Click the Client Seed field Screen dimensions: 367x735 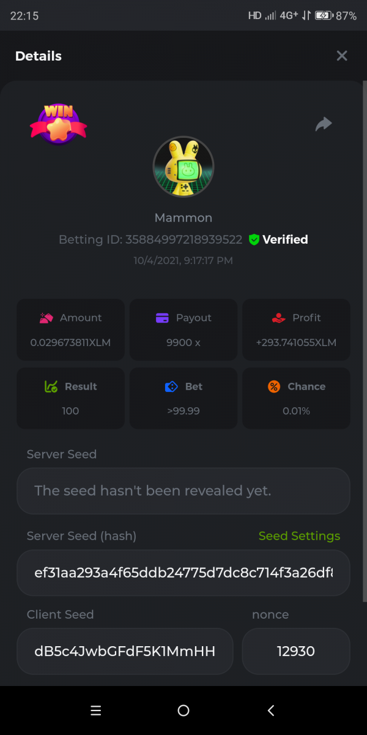(x=125, y=651)
